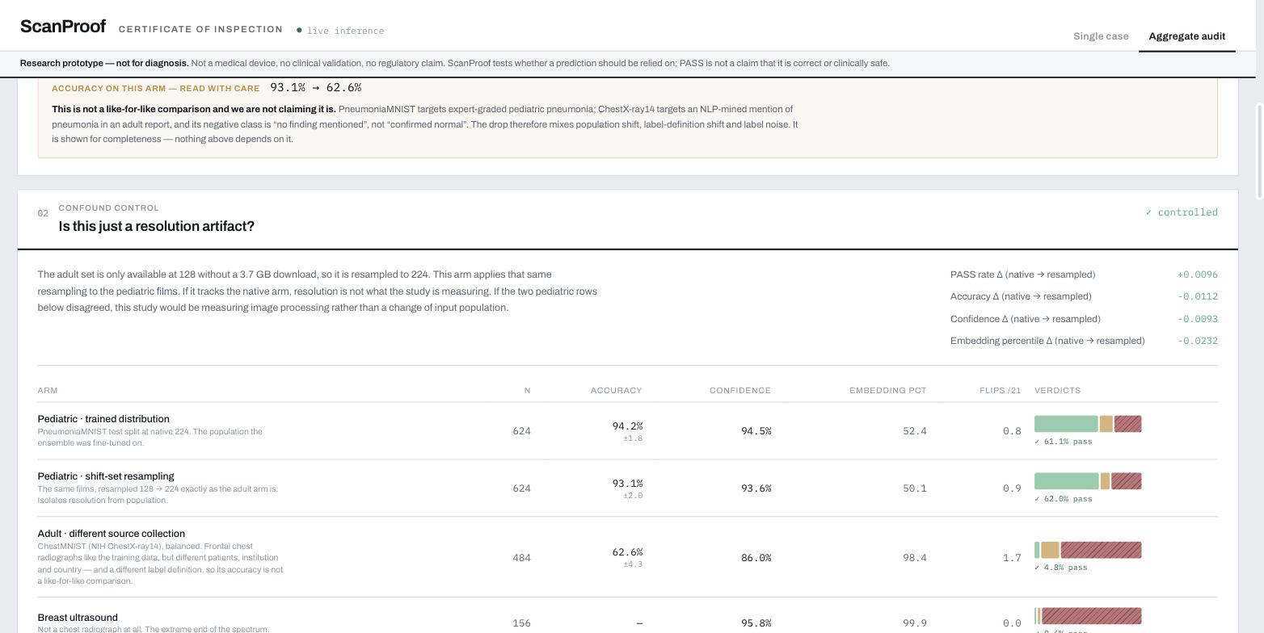Select the Breast ultrasound row title

coord(78,618)
